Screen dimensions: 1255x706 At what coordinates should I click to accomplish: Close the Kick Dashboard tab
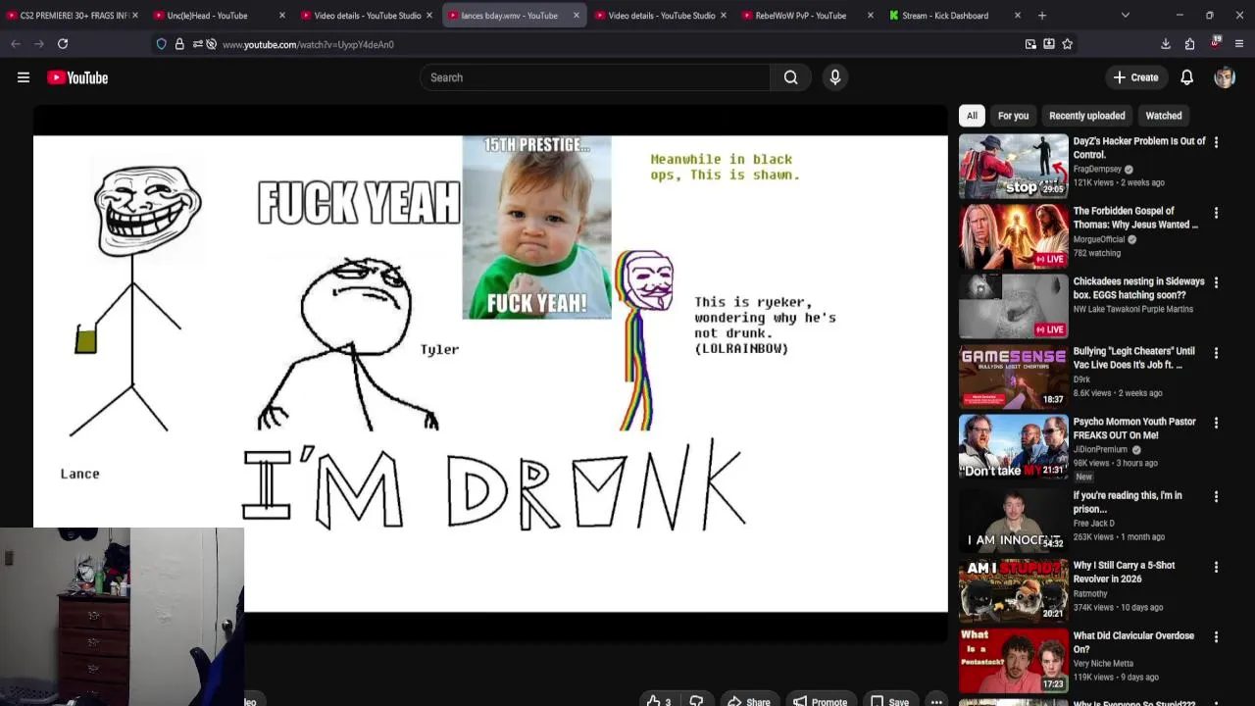pos(1017,16)
